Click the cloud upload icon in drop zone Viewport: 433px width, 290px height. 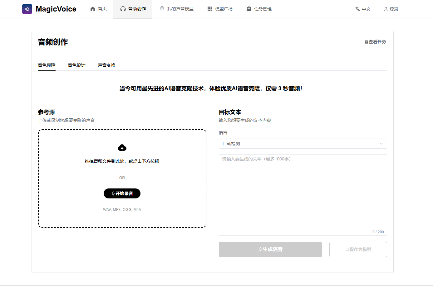pos(122,148)
